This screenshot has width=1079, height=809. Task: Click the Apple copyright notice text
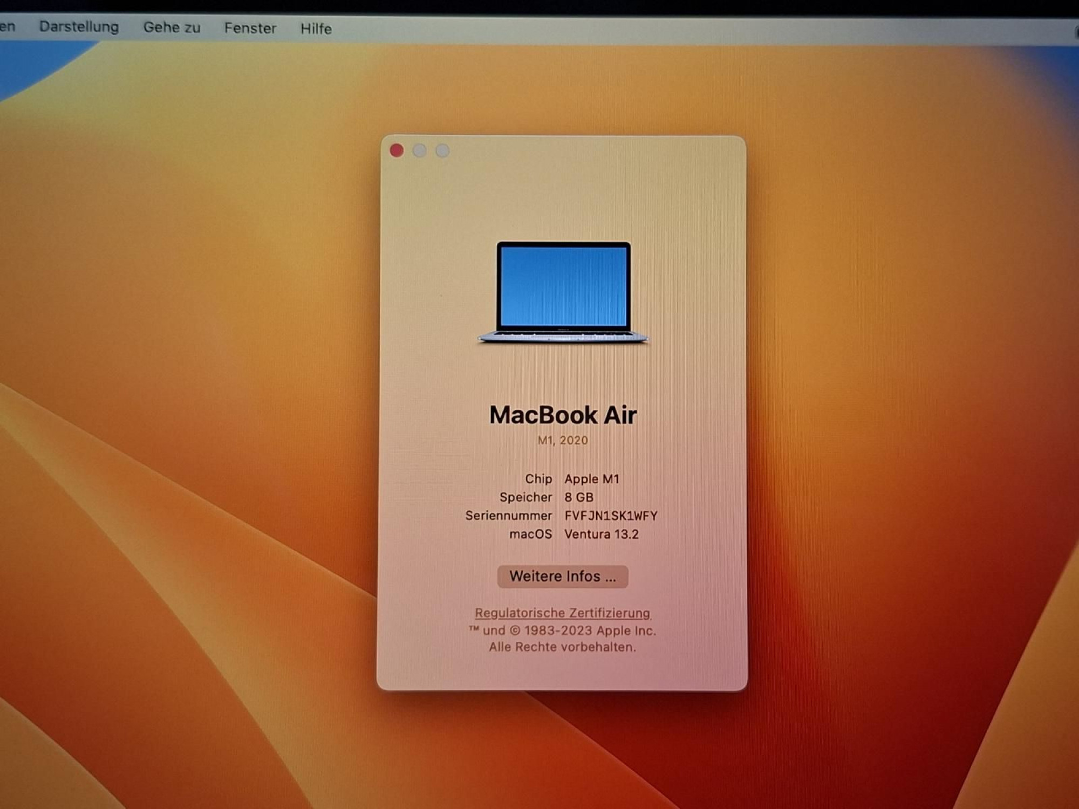click(x=562, y=639)
